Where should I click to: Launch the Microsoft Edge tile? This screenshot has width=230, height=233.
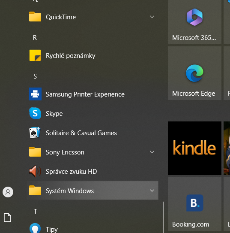(x=194, y=73)
